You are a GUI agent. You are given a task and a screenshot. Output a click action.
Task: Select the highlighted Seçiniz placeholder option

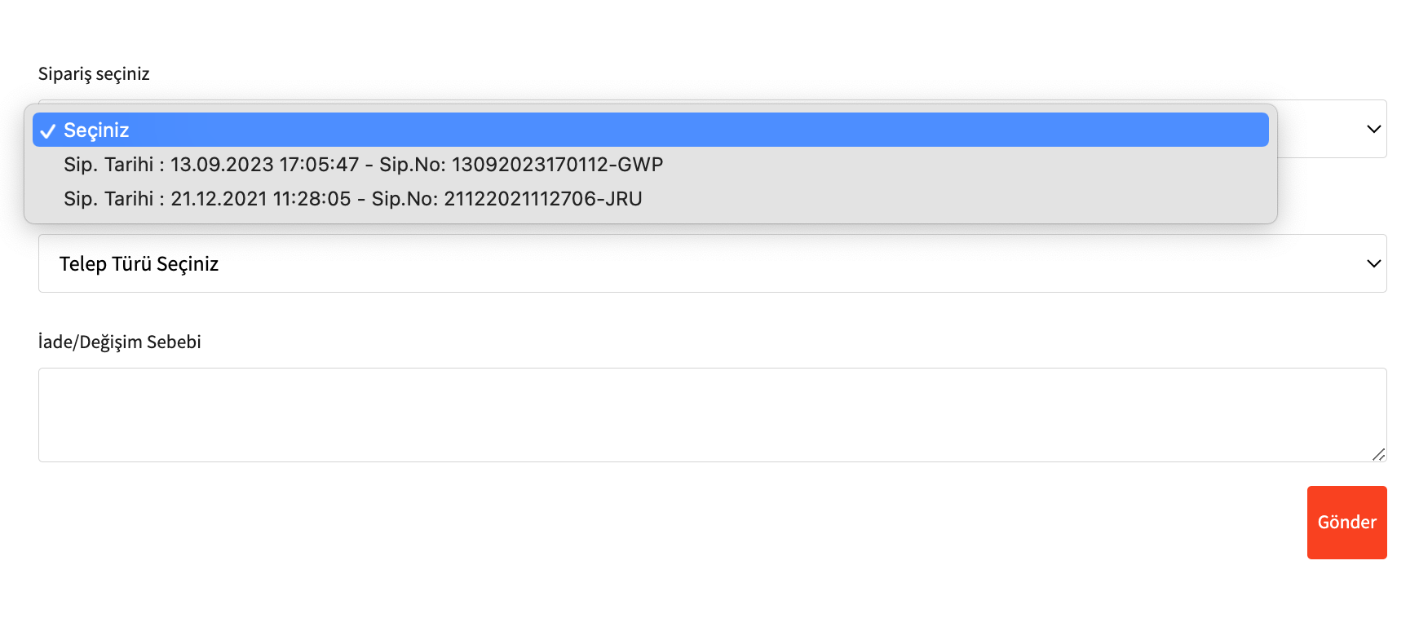click(x=649, y=130)
